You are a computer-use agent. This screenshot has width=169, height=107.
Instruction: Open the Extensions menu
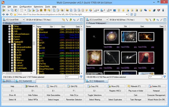tap(38, 7)
